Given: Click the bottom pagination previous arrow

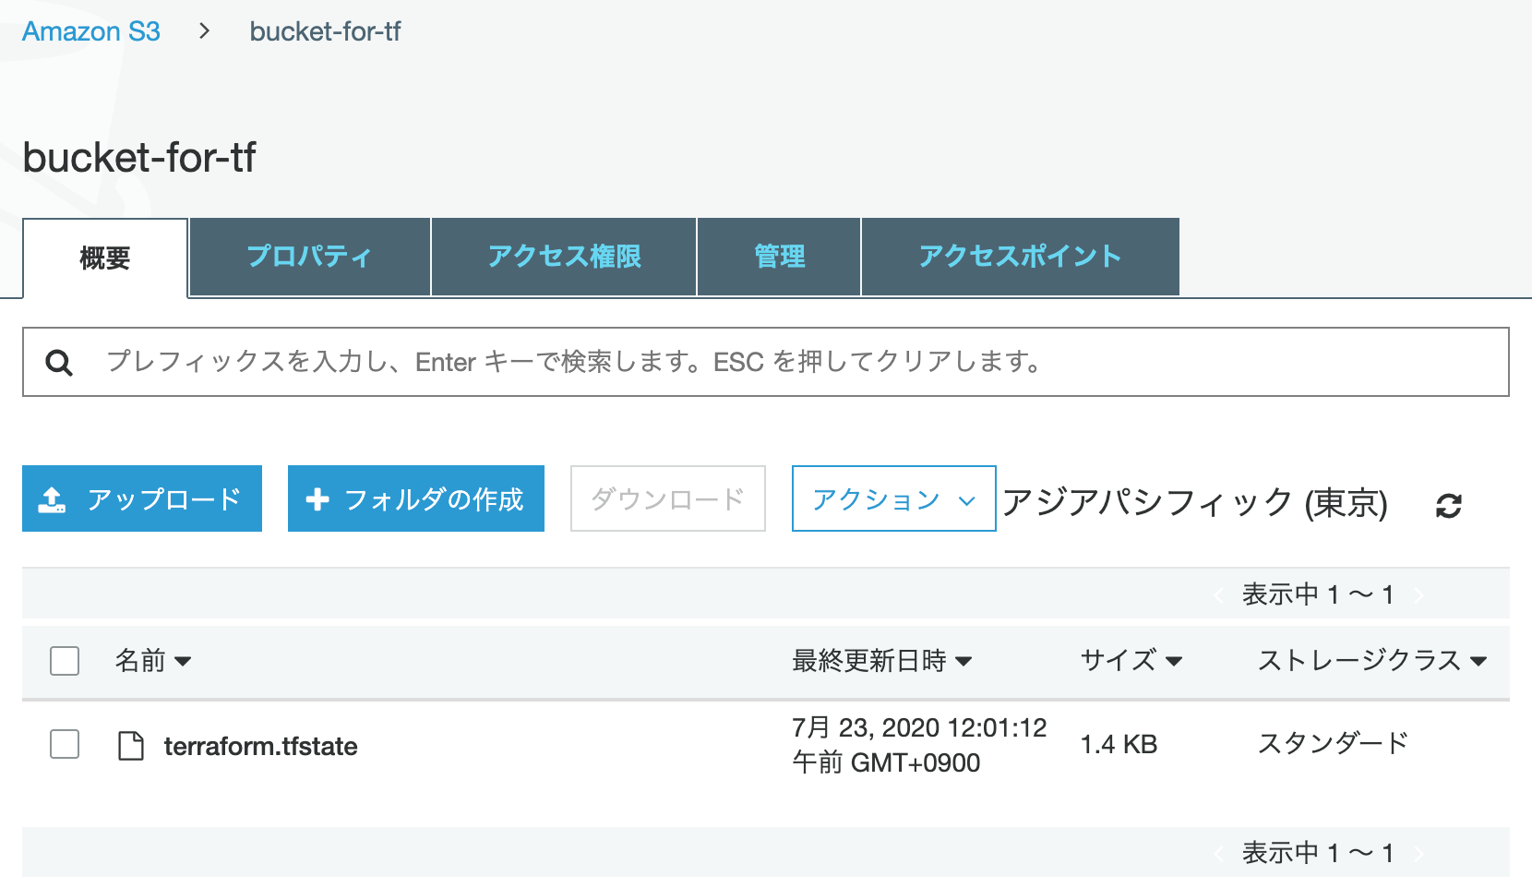Looking at the screenshot, I should (x=1218, y=853).
